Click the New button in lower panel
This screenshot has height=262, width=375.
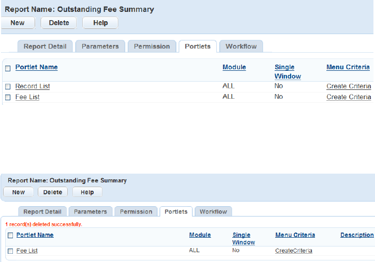click(x=18, y=192)
